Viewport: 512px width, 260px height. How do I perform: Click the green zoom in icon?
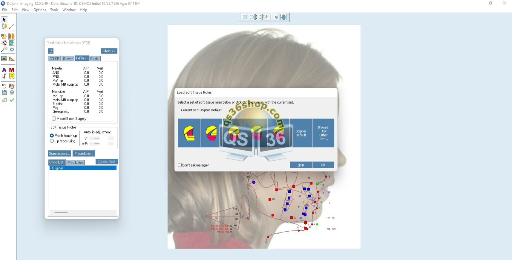pos(245,17)
